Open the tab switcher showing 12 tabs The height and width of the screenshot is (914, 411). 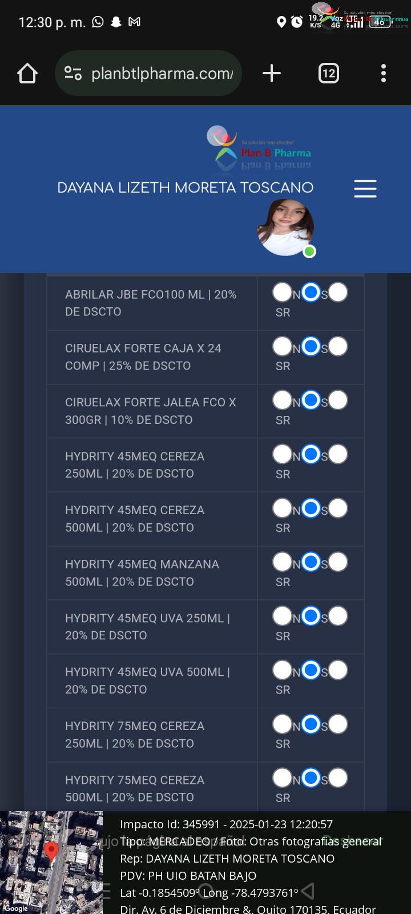coord(328,73)
